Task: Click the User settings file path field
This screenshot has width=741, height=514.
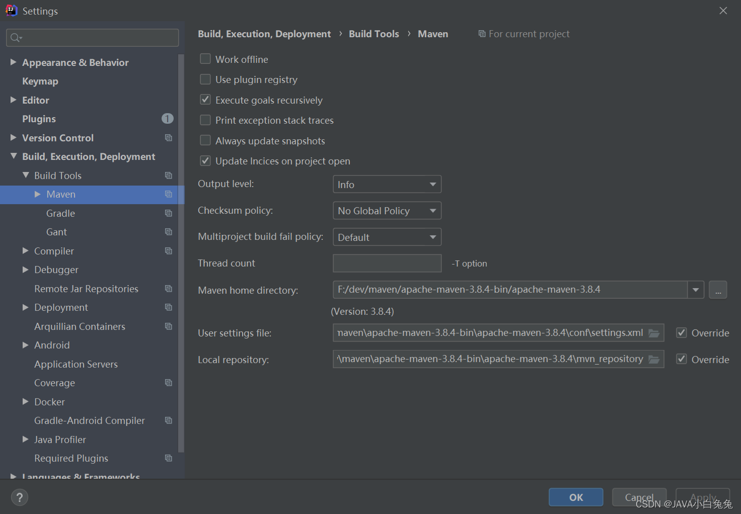Action: 498,333
